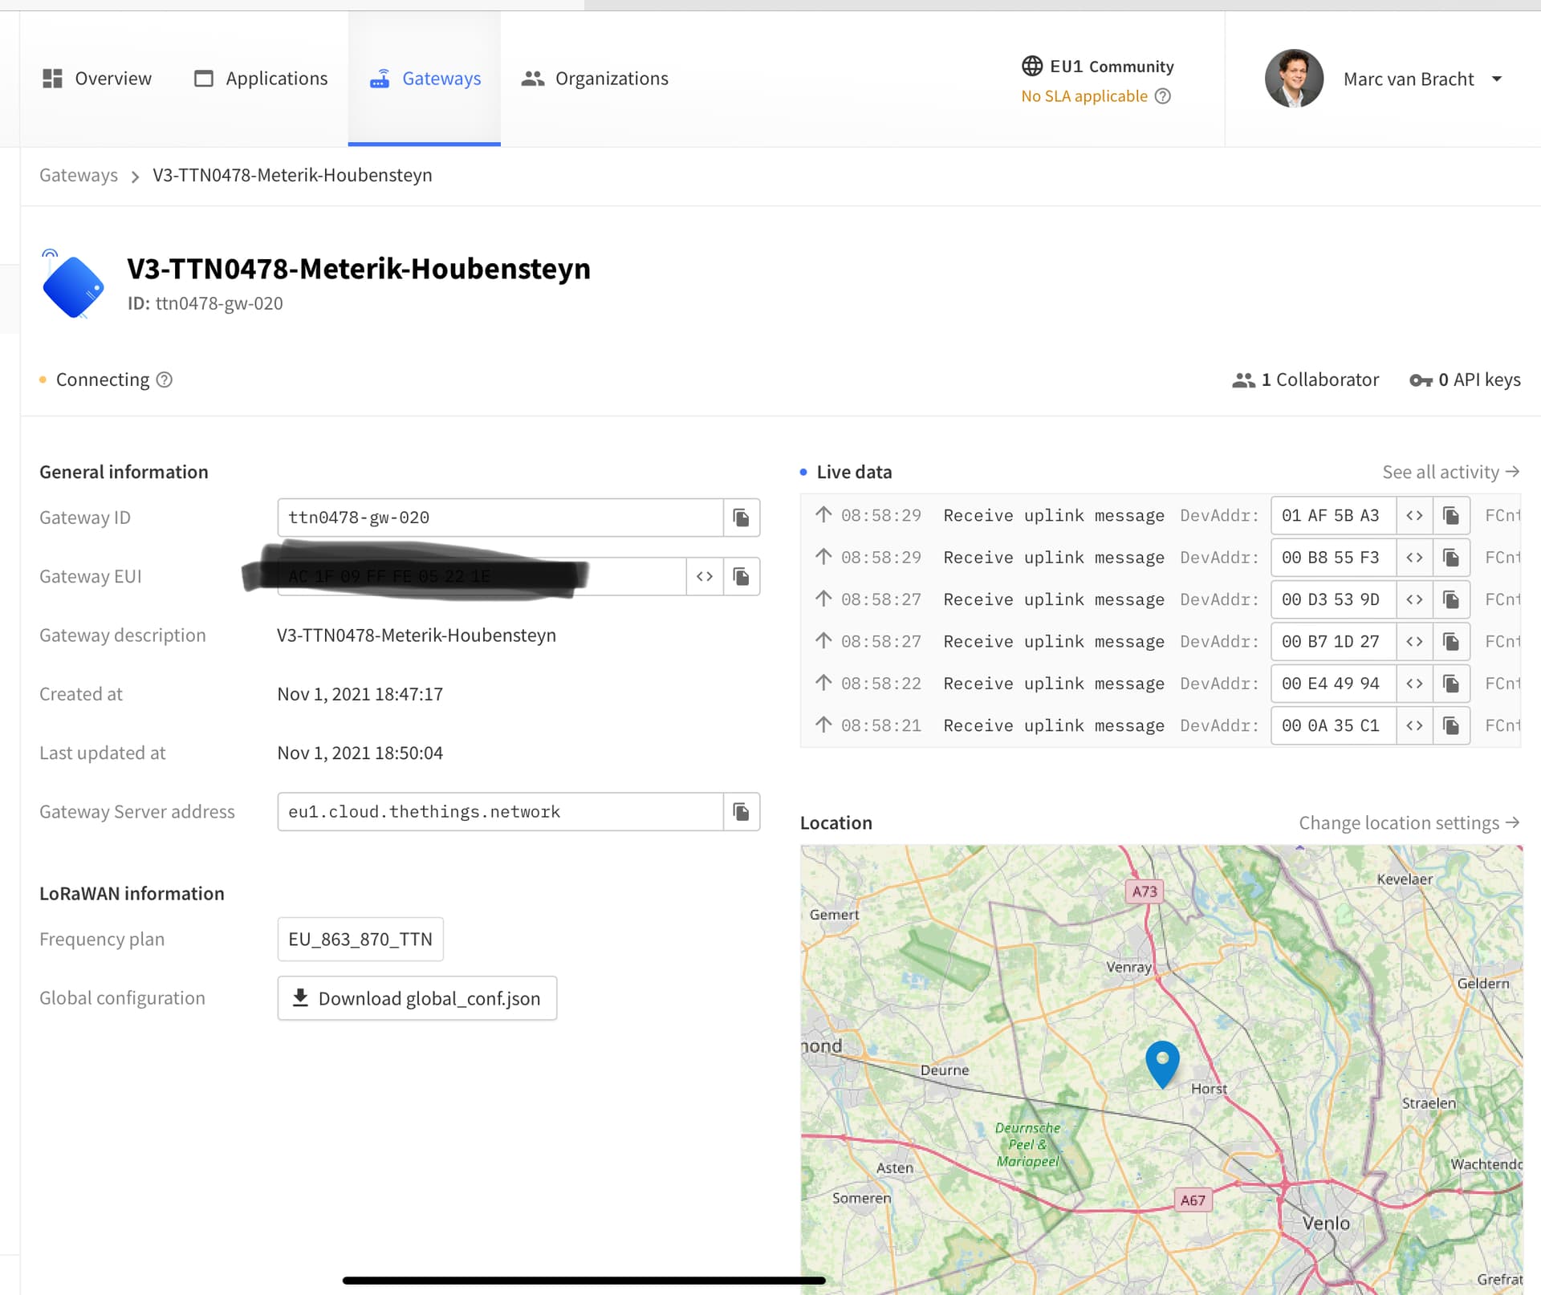Open Change location settings link
Image resolution: width=1541 pixels, height=1295 pixels.
pos(1409,822)
